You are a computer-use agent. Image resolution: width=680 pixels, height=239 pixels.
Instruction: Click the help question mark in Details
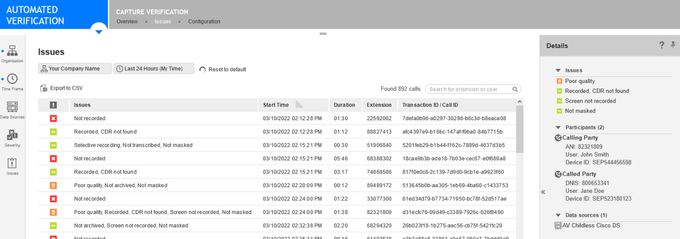pos(662,45)
